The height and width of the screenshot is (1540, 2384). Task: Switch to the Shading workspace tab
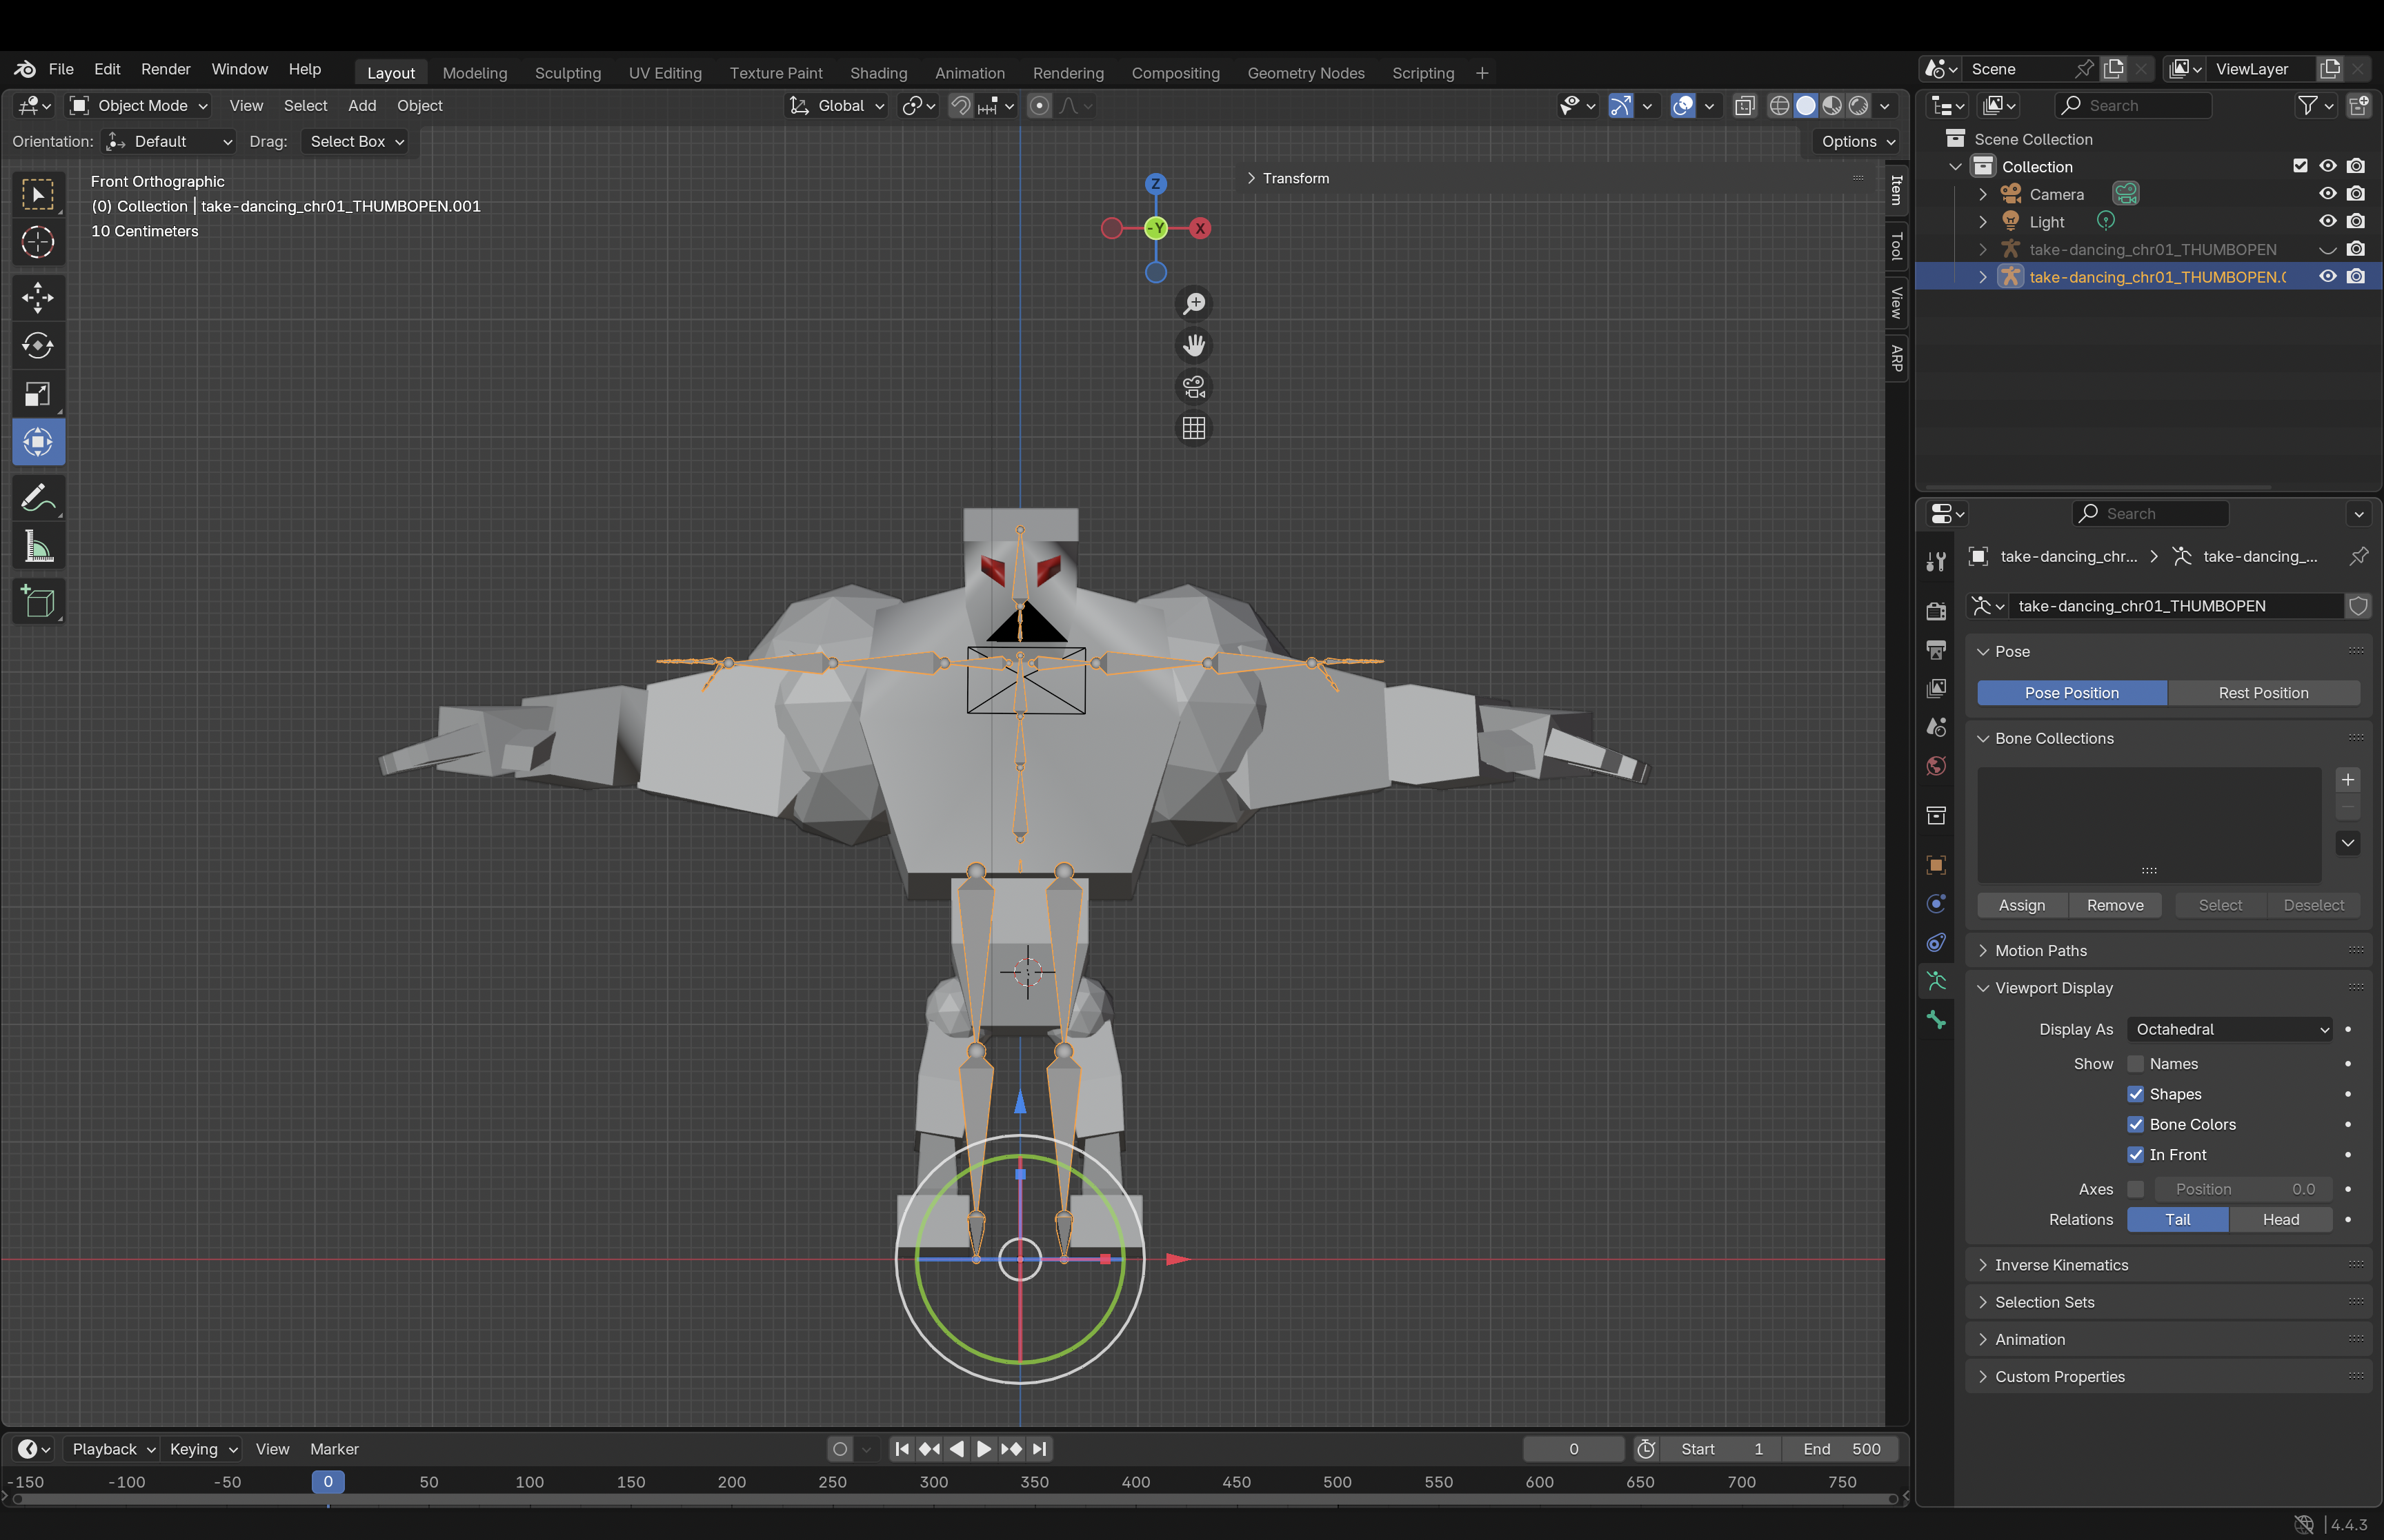[878, 73]
